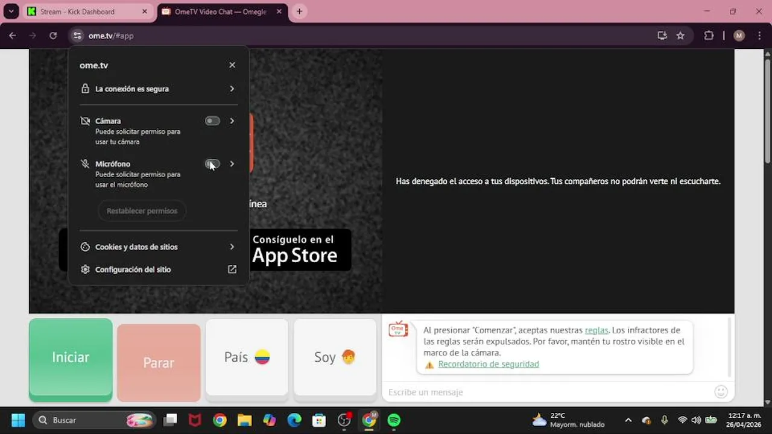The height and width of the screenshot is (434, 772).
Task: Go back to the previous page
Action: point(13,36)
